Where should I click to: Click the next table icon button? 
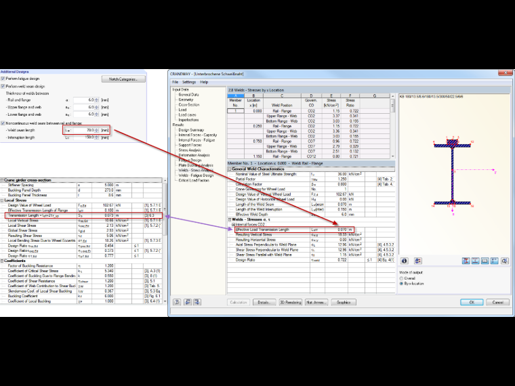click(x=197, y=302)
